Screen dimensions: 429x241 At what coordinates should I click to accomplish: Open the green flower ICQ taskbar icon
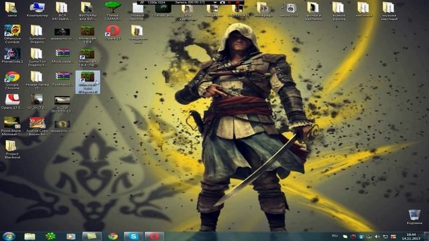[50, 236]
